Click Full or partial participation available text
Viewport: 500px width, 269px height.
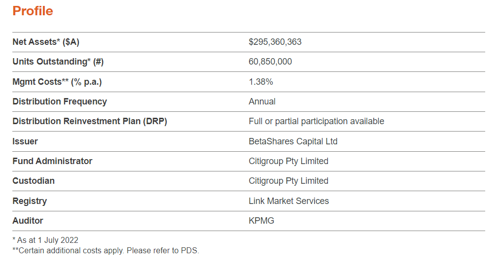click(x=316, y=121)
